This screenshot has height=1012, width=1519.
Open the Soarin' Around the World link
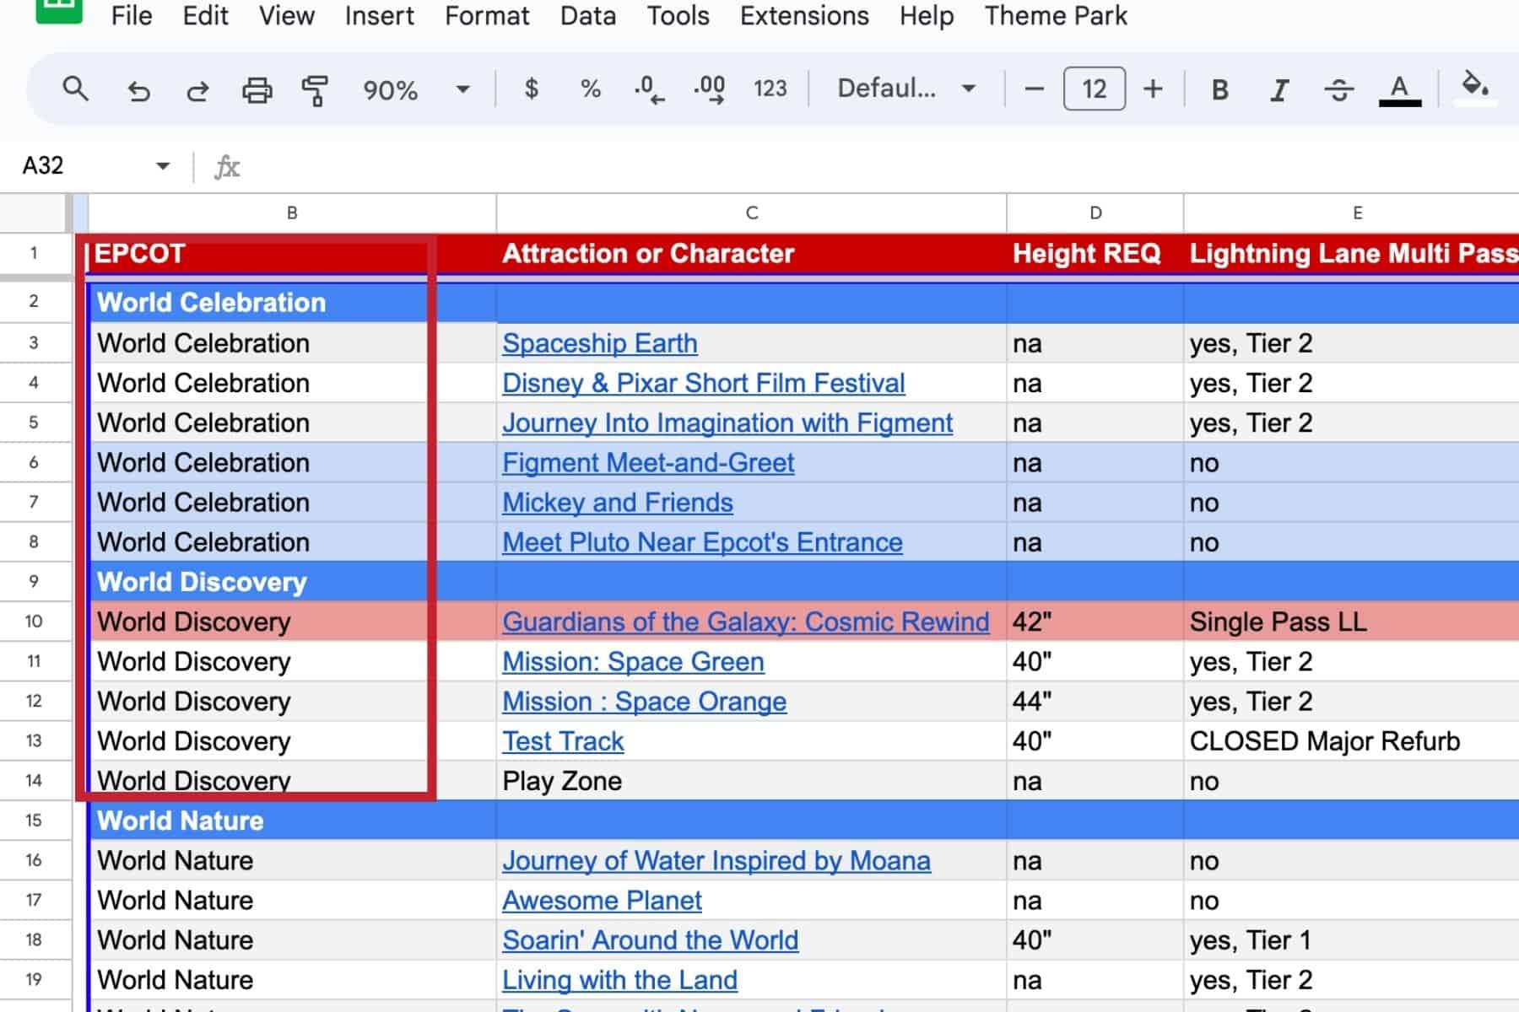[x=650, y=940]
